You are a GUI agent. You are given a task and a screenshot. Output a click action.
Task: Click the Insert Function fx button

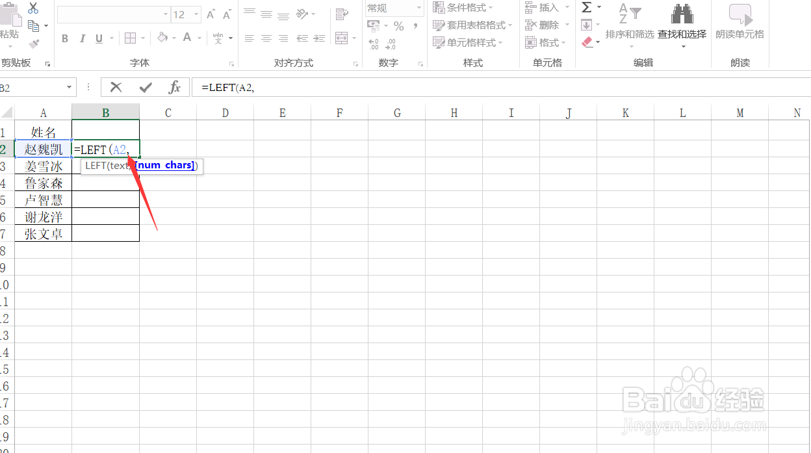(x=175, y=87)
